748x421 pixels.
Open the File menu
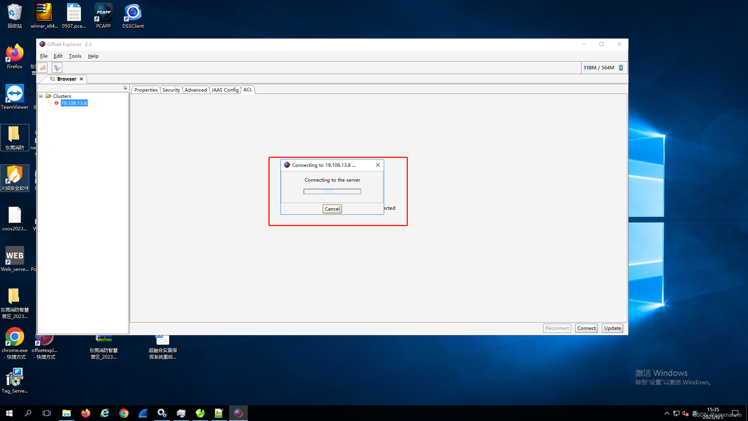pos(44,56)
